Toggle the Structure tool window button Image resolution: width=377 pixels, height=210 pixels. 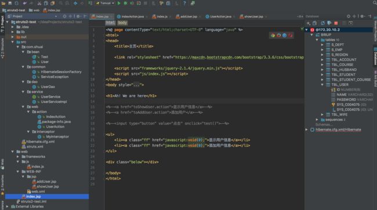point(2,49)
